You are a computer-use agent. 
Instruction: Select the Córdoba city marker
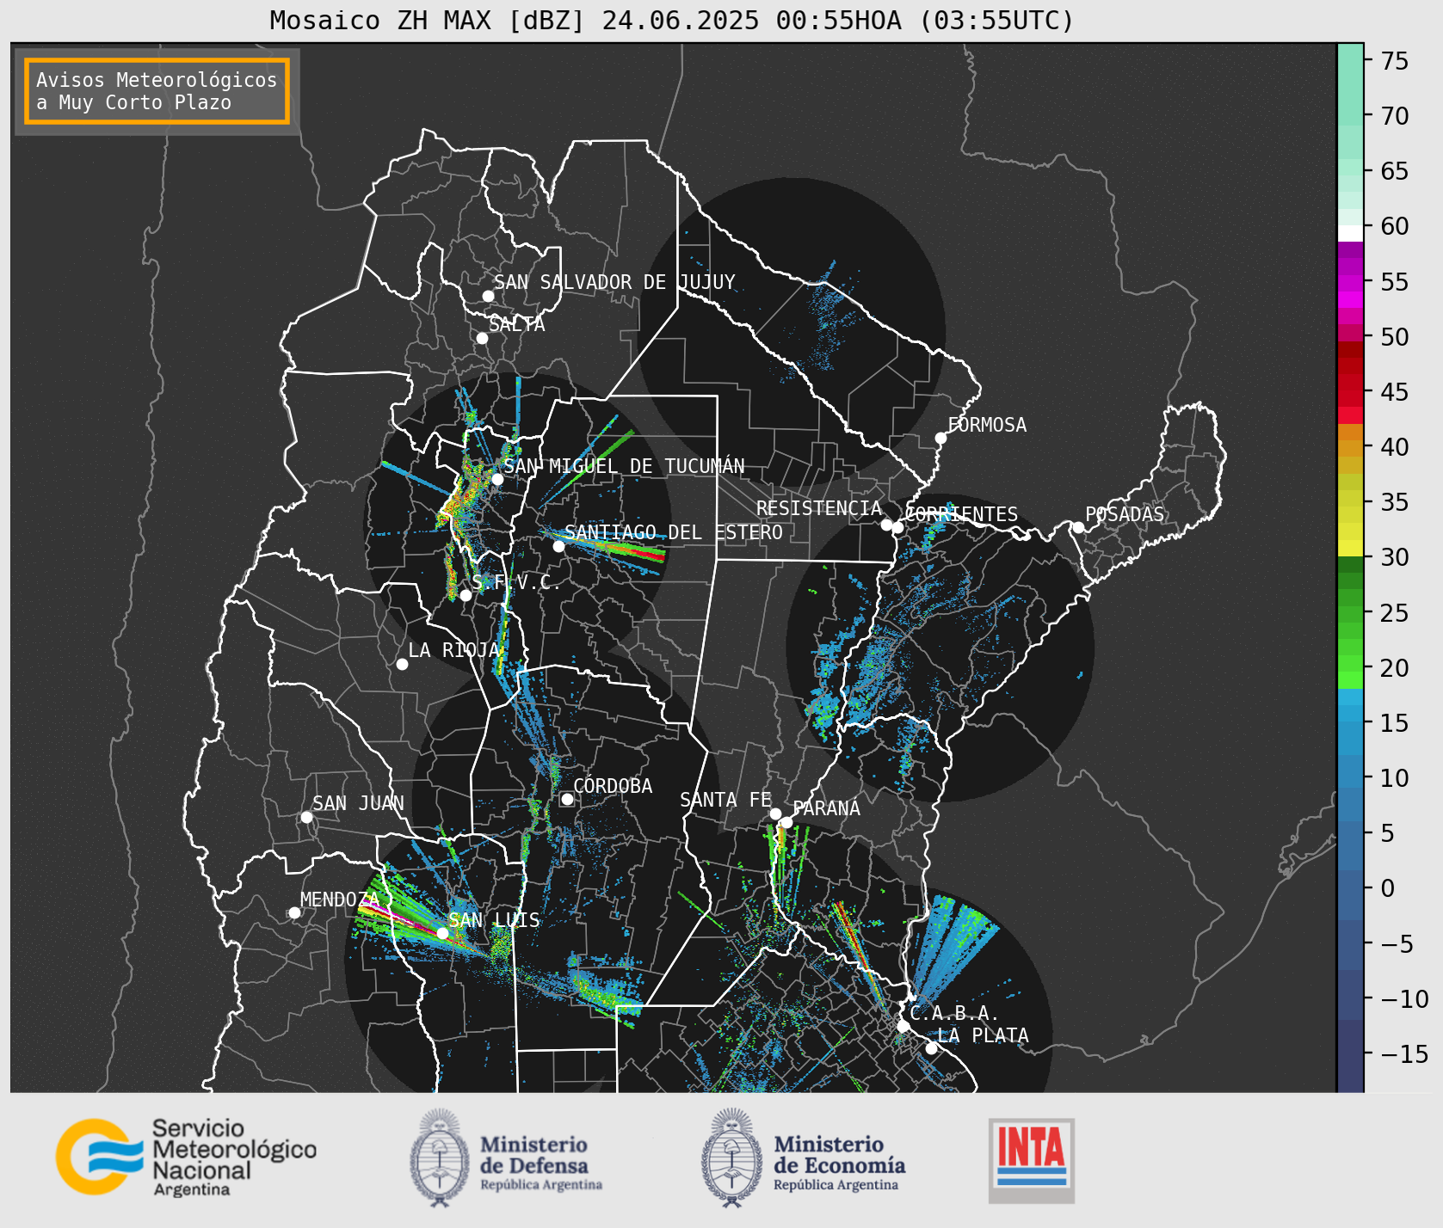coord(567,799)
